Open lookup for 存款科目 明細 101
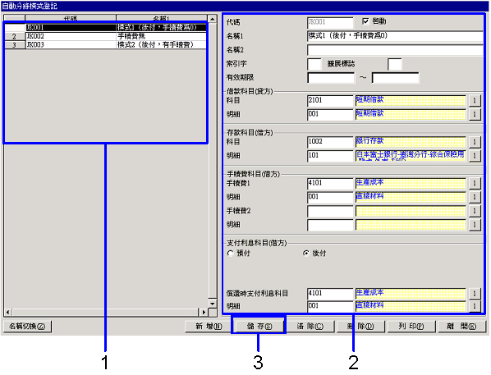 475,156
